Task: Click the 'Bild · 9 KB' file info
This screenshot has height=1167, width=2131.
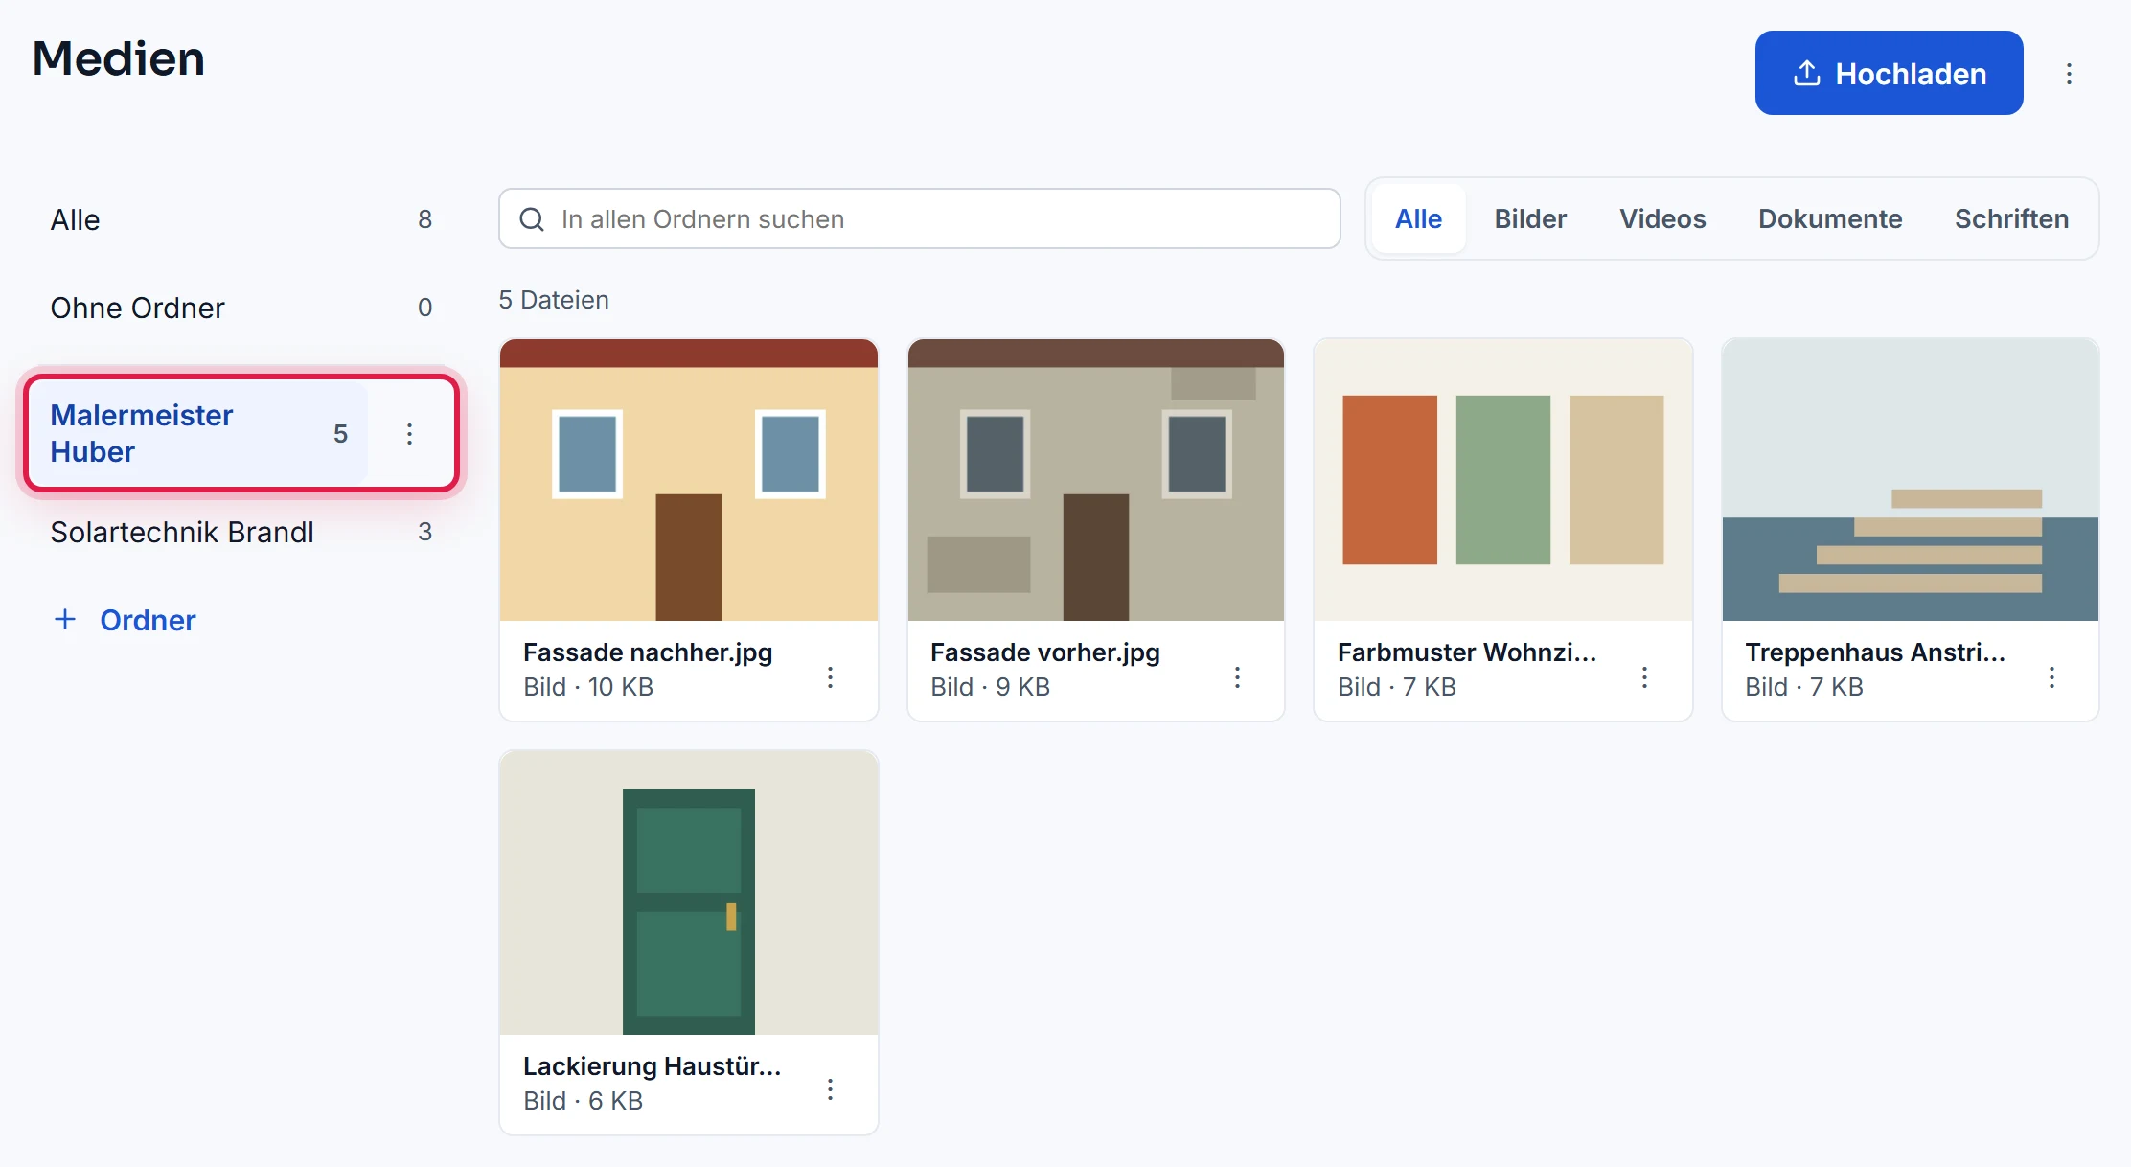Action: tap(990, 687)
